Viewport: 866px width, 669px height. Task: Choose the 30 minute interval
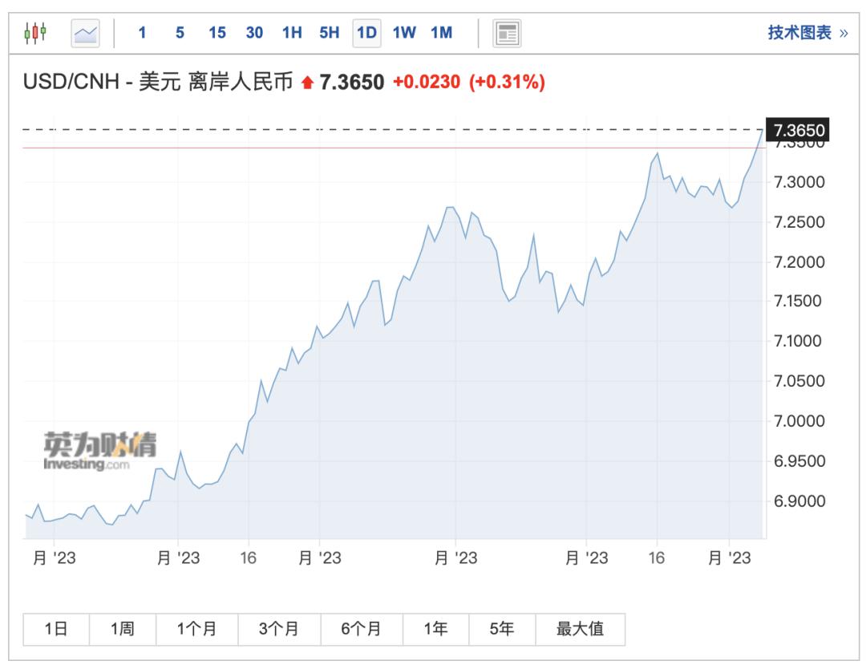pyautogui.click(x=254, y=33)
